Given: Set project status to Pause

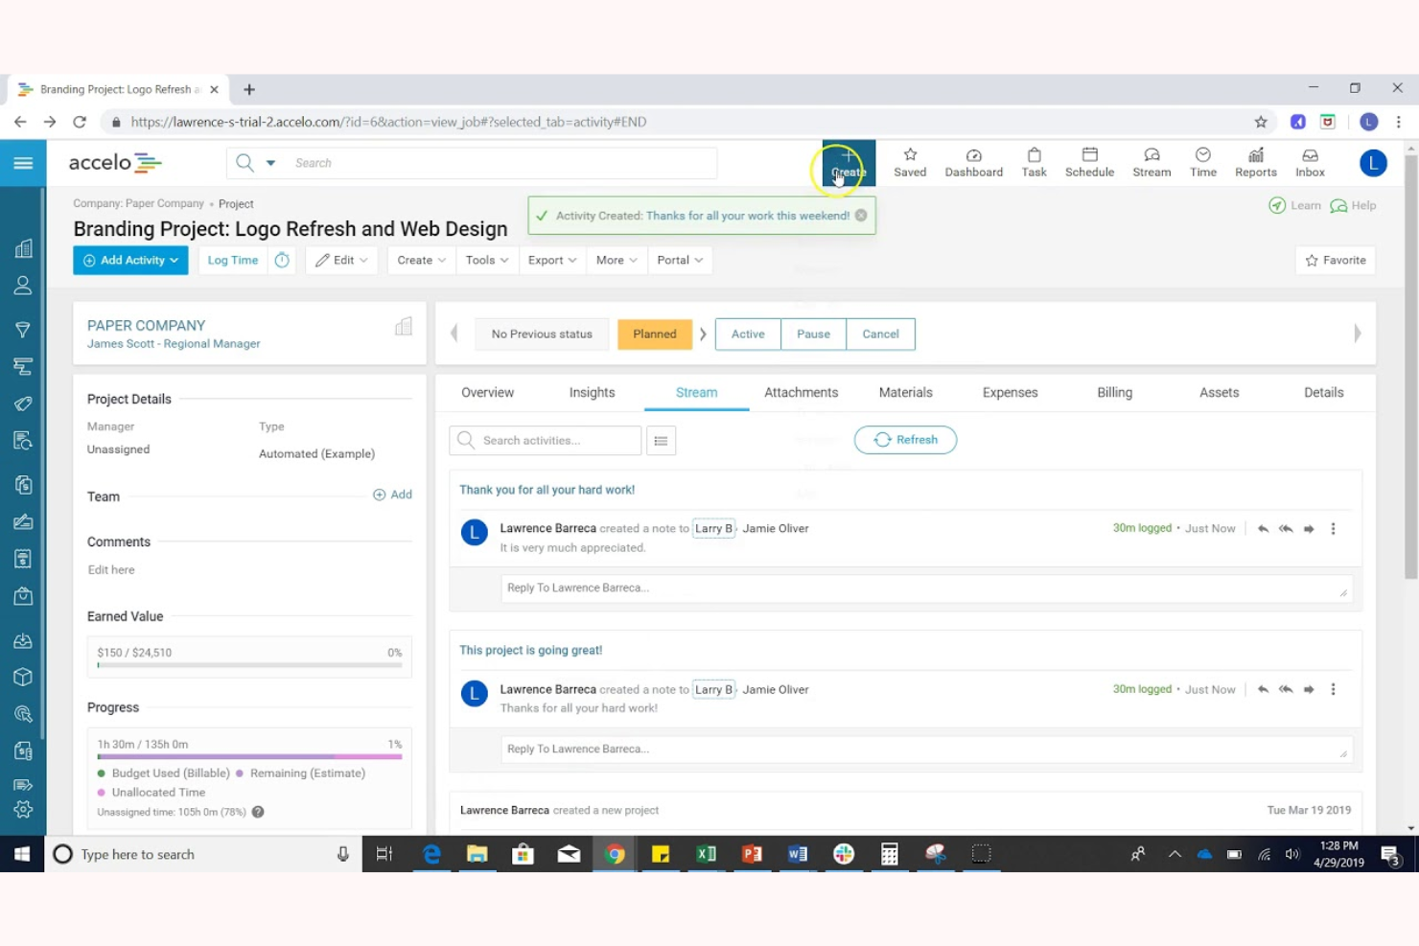Looking at the screenshot, I should [x=813, y=335].
